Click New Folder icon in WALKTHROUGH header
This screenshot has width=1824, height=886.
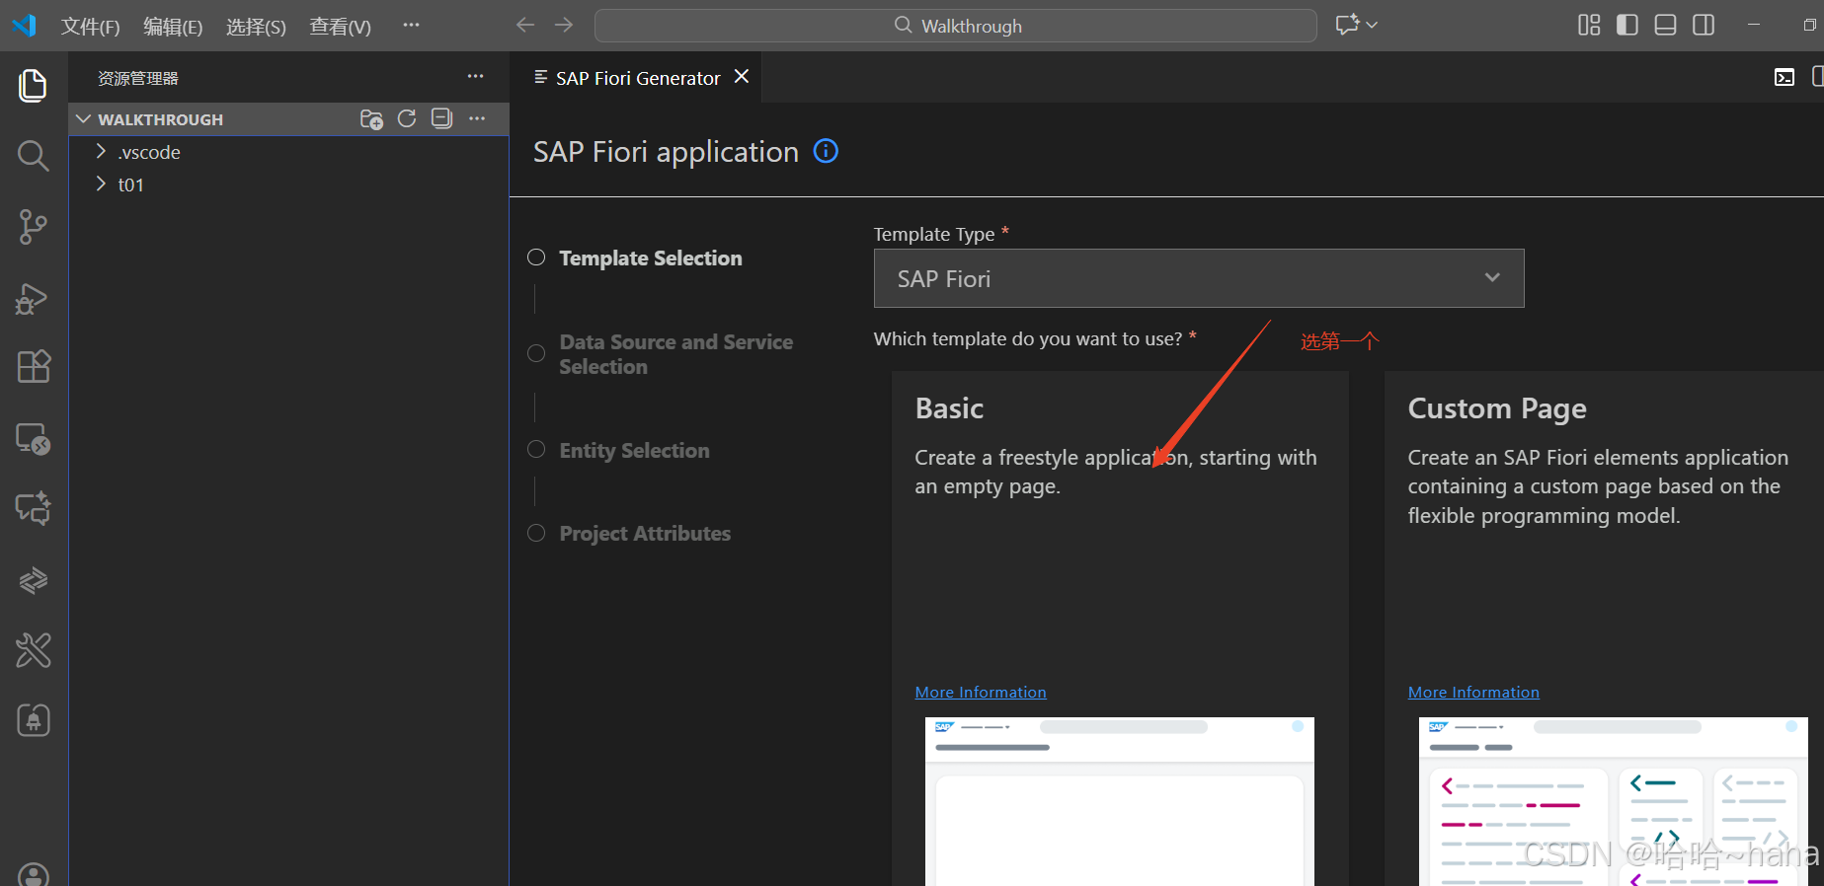371,119
